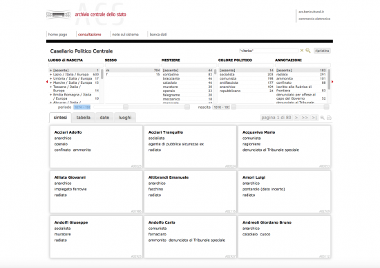Open the Andolfo Carlo card

(x=190, y=237)
